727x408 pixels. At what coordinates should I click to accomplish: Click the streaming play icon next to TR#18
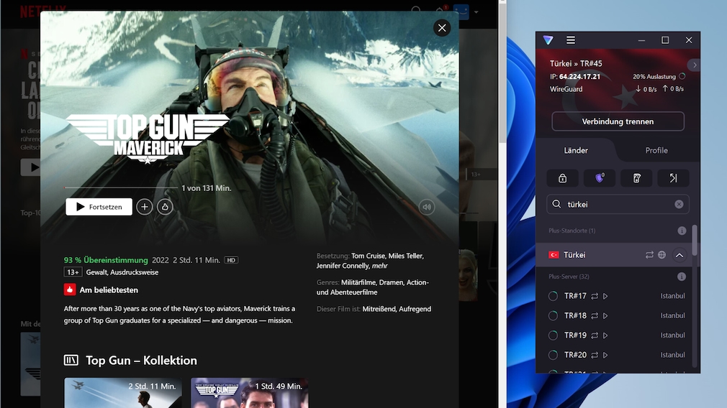(x=605, y=315)
